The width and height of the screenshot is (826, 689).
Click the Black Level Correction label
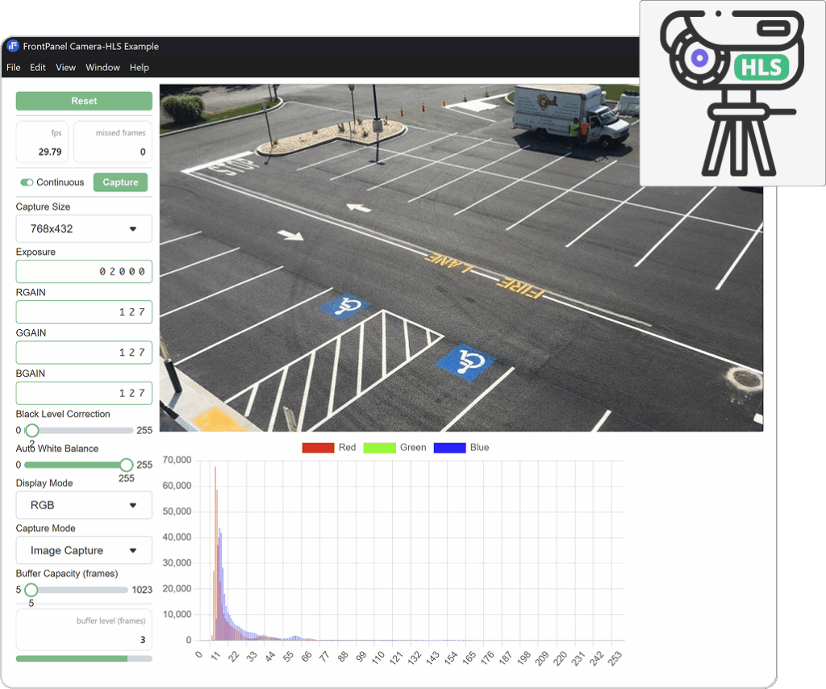click(x=63, y=414)
